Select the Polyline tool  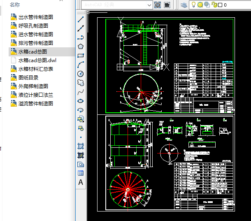[x=81, y=37]
